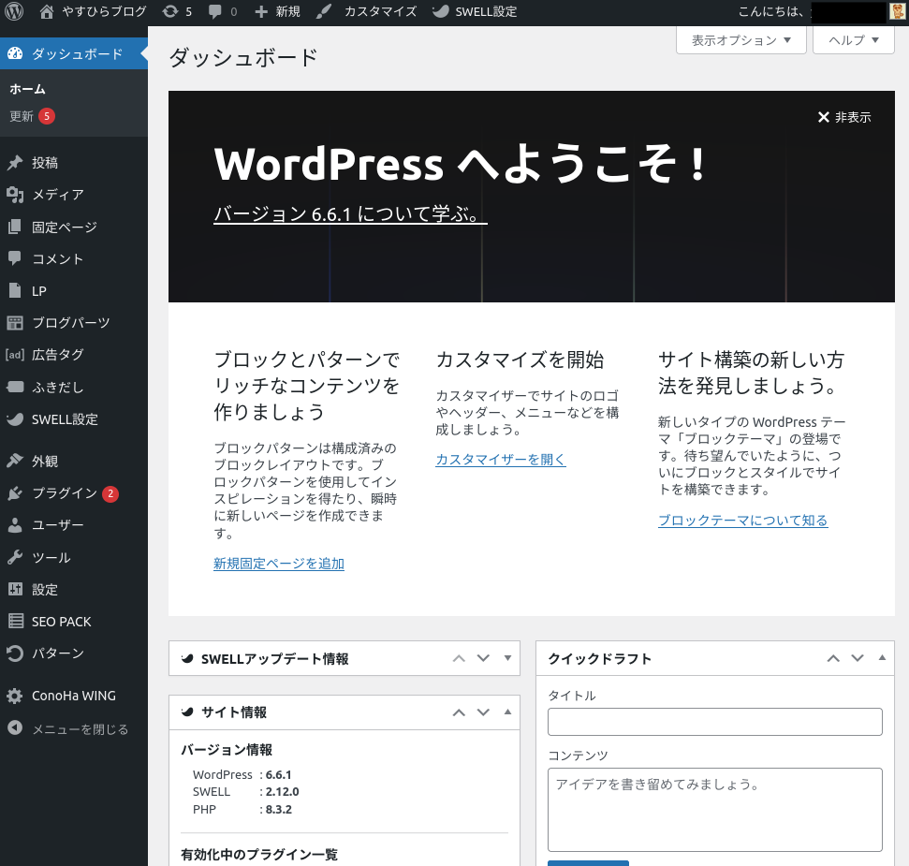
Task: Open updates icon in top admin bar
Action: coord(169,12)
